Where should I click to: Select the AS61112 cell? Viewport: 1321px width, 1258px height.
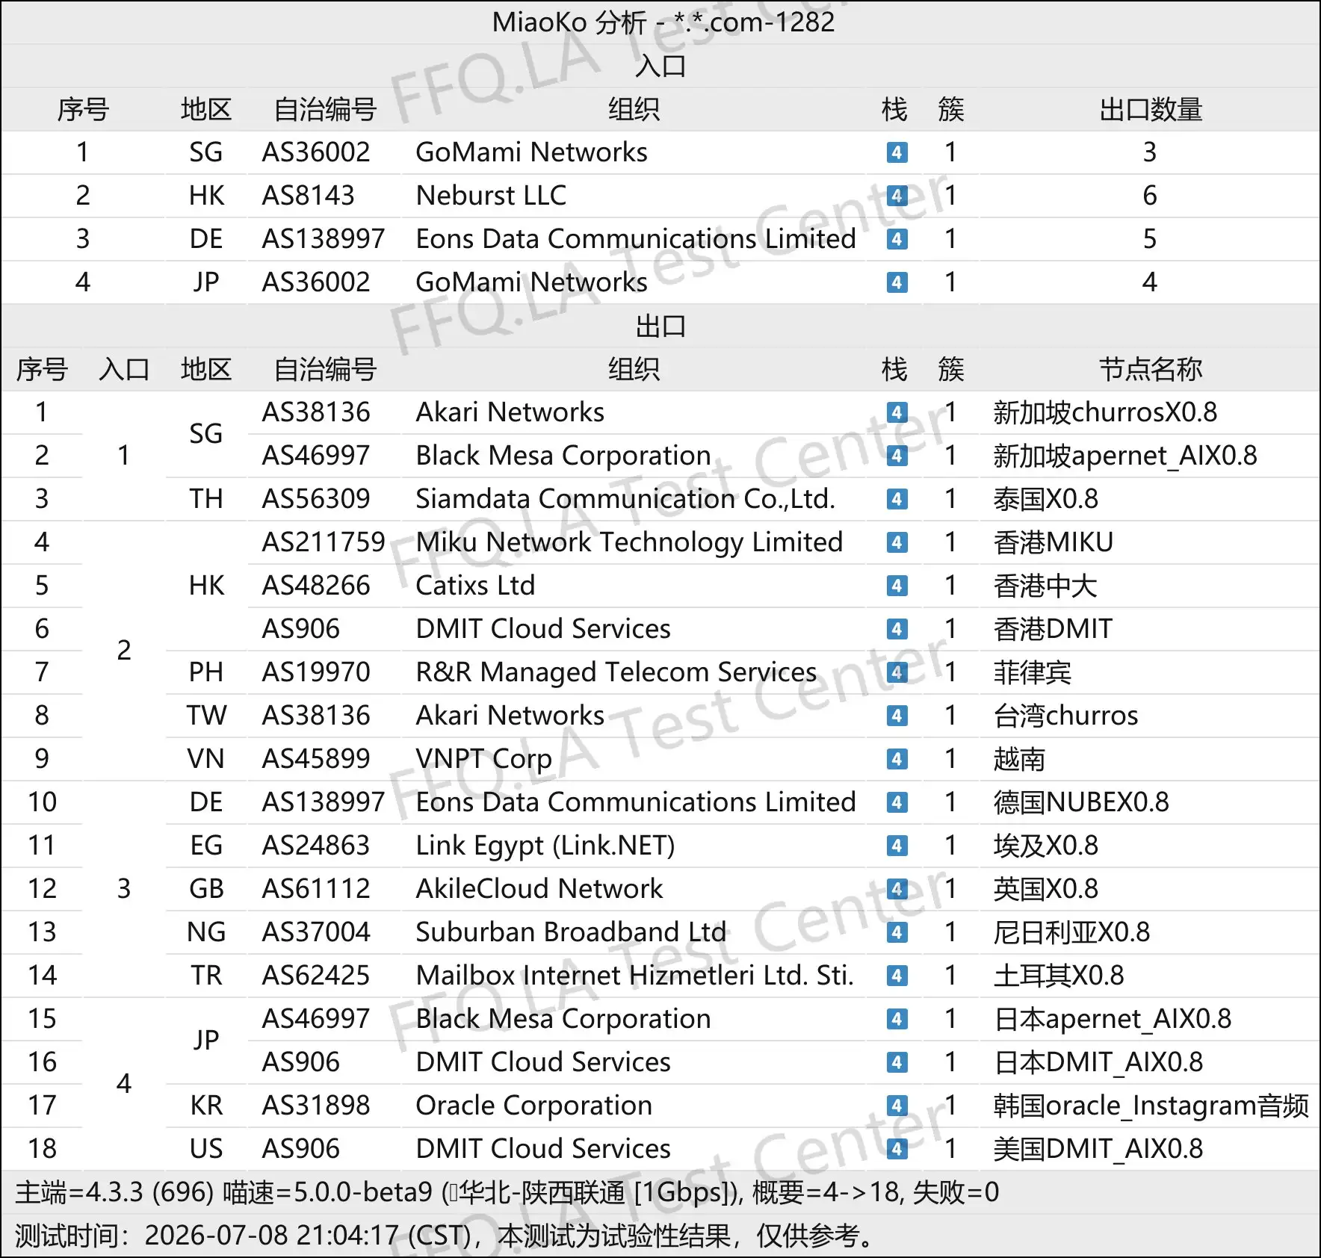click(316, 889)
